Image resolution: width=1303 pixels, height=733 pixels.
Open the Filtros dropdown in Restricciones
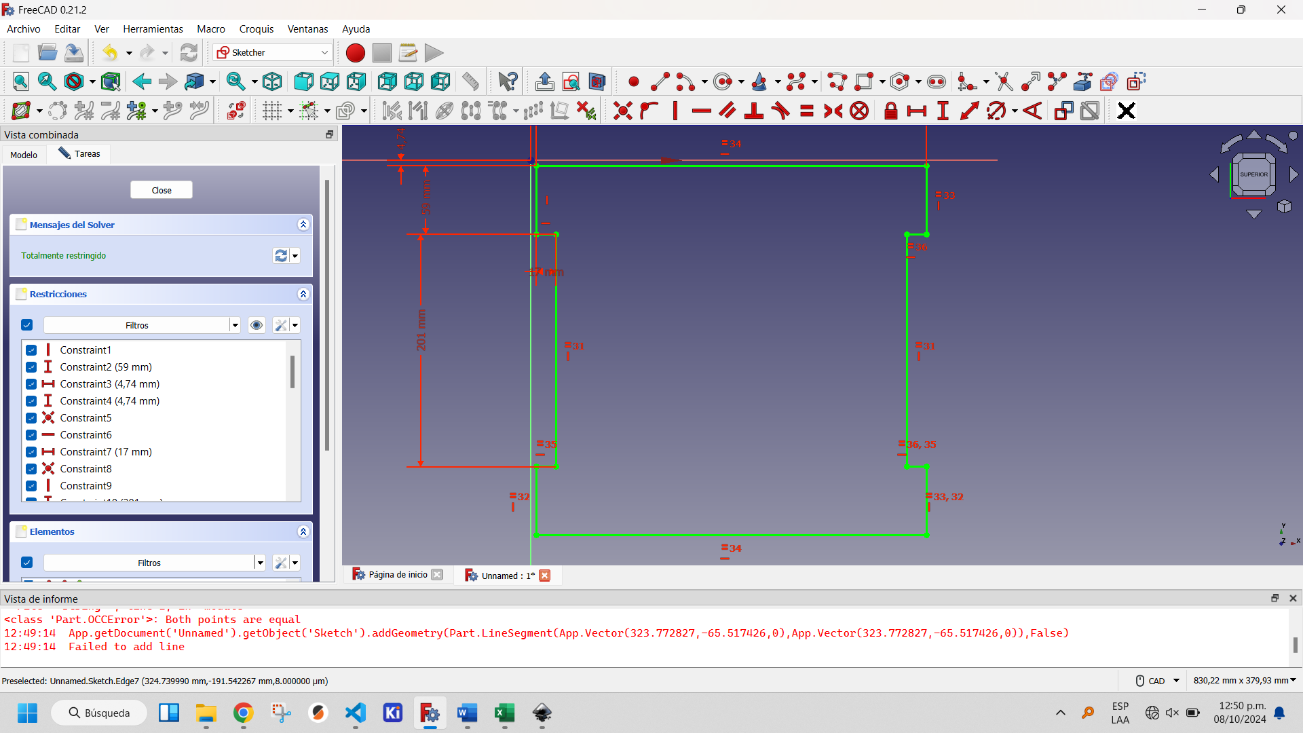(x=233, y=324)
